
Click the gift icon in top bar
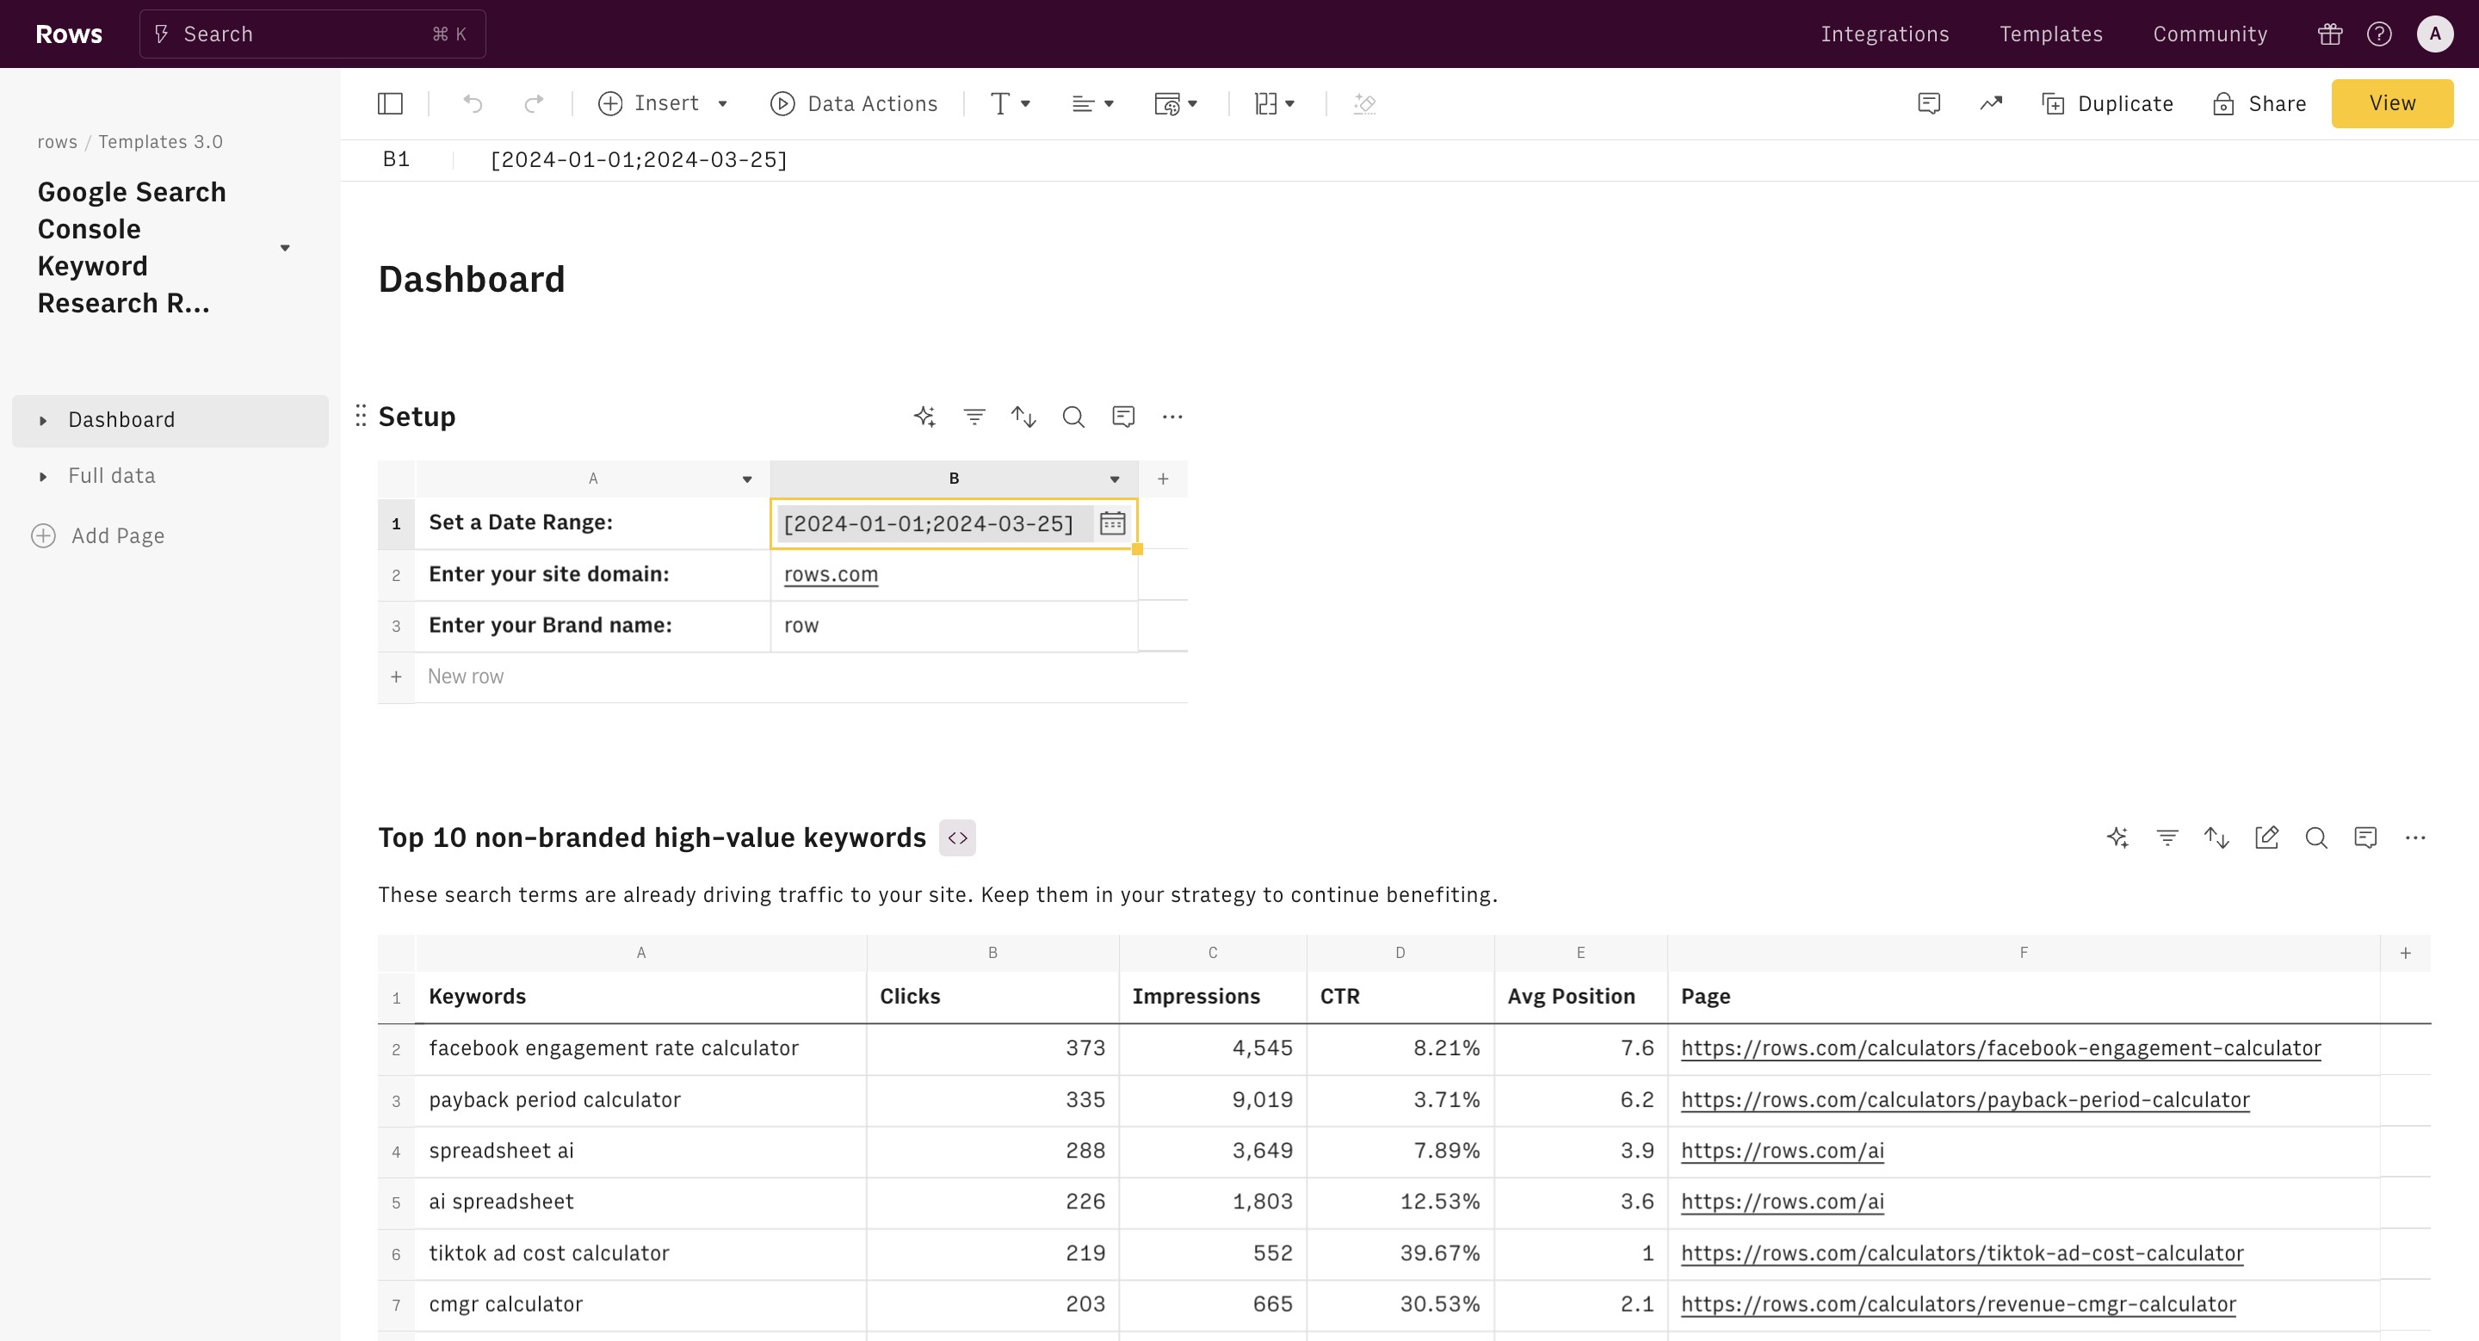2330,34
